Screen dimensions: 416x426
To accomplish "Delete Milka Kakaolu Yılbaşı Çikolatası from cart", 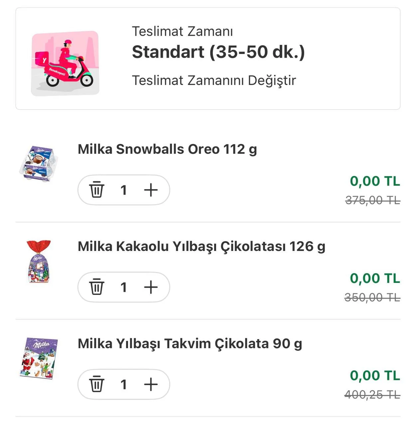I will click(x=96, y=287).
